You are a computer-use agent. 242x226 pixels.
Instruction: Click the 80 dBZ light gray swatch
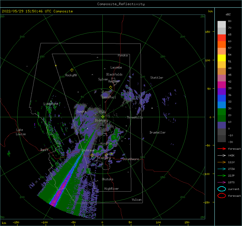point(222,24)
